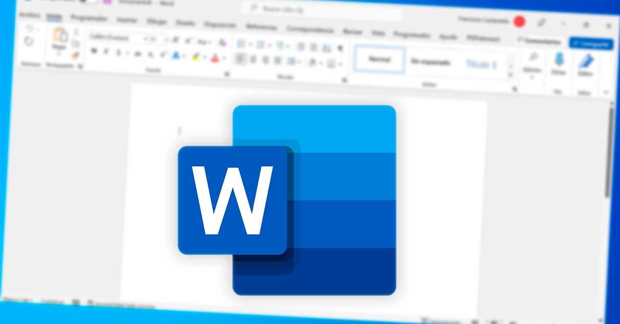Apply the Normal style
Image resolution: width=620 pixels, height=324 pixels.
[379, 60]
